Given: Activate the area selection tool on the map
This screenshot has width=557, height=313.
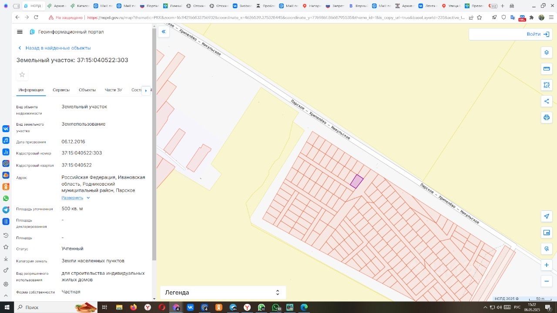Looking at the screenshot, I should click(547, 85).
